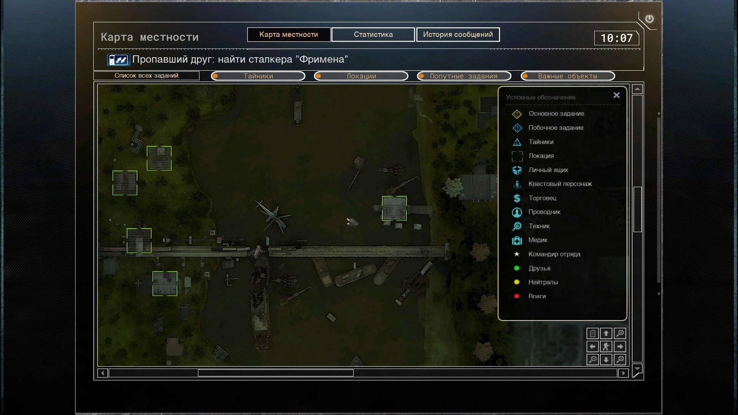This screenshot has height=415, width=738.
Task: Zoom in with the plus magnifier icon
Action: coord(620,333)
